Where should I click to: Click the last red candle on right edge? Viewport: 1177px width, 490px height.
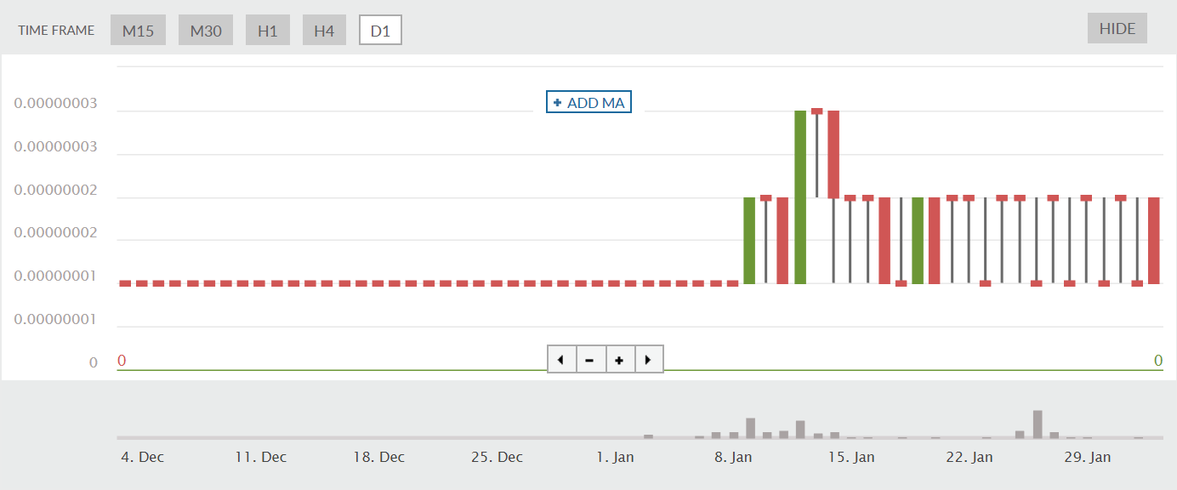[1154, 241]
